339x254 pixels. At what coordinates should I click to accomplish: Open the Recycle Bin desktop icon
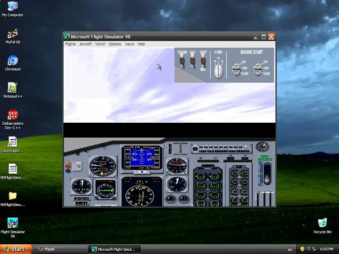(322, 226)
